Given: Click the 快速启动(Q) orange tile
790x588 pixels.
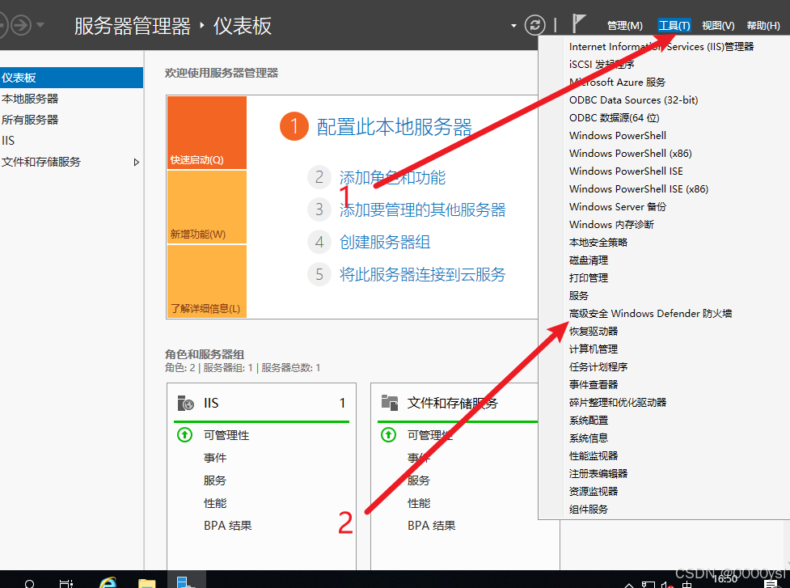Looking at the screenshot, I should click(206, 133).
